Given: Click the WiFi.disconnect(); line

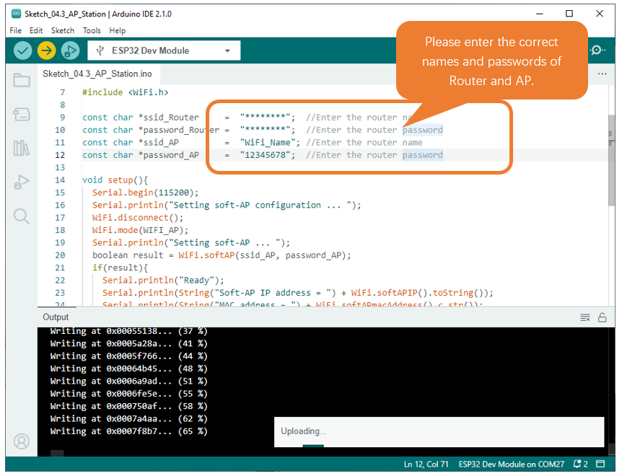Looking at the screenshot, I should [138, 218].
